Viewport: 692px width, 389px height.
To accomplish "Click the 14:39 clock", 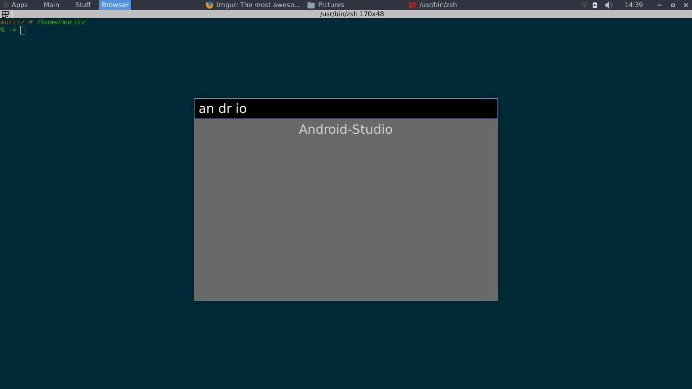I will (x=634, y=5).
